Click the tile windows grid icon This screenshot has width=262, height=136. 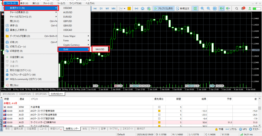point(215,8)
